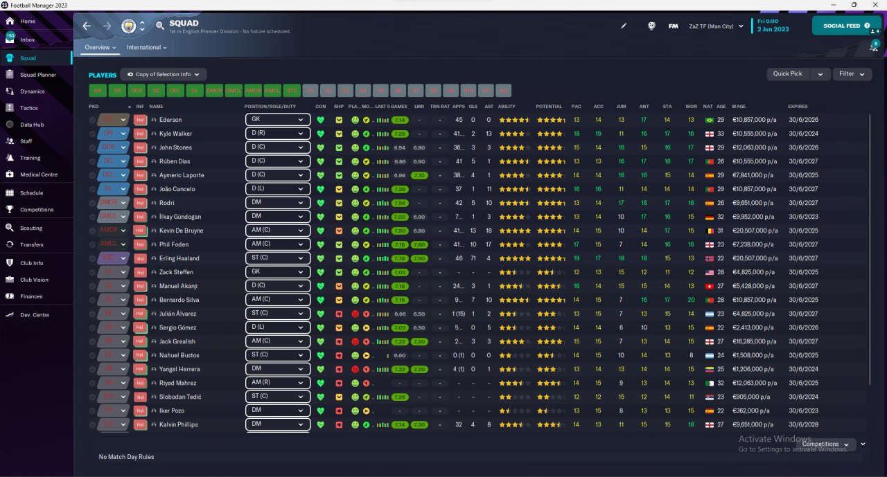Open the Data Hub sidebar item
Image resolution: width=887 pixels, height=477 pixels.
click(31, 125)
